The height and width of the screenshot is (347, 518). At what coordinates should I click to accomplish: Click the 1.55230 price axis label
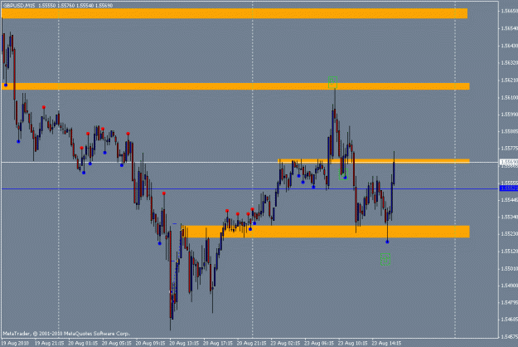[x=509, y=234]
